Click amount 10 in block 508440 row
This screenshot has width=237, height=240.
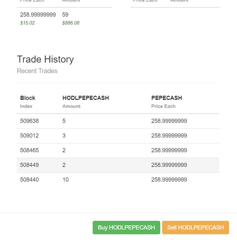click(66, 180)
